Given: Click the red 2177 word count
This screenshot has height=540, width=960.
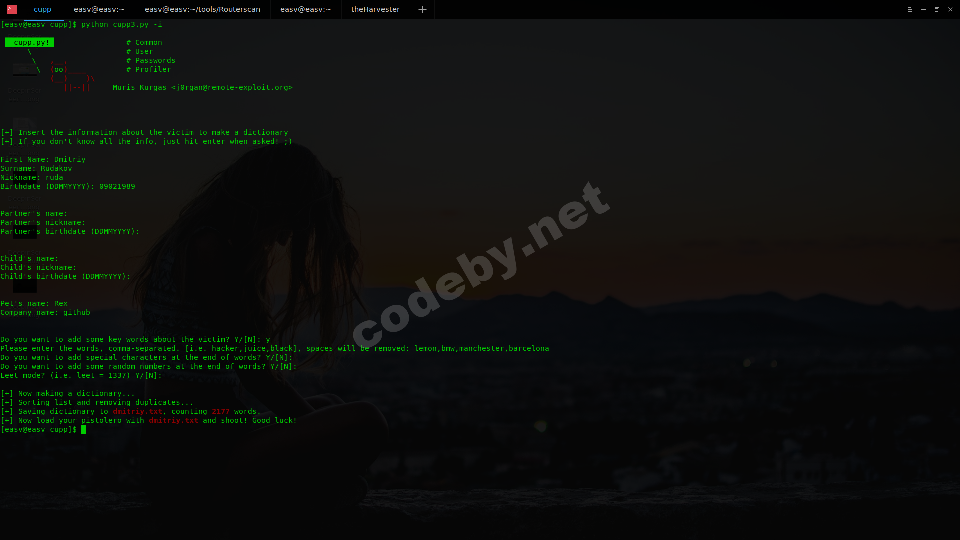Looking at the screenshot, I should pos(220,411).
